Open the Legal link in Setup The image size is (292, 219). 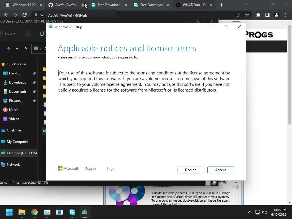click(111, 169)
